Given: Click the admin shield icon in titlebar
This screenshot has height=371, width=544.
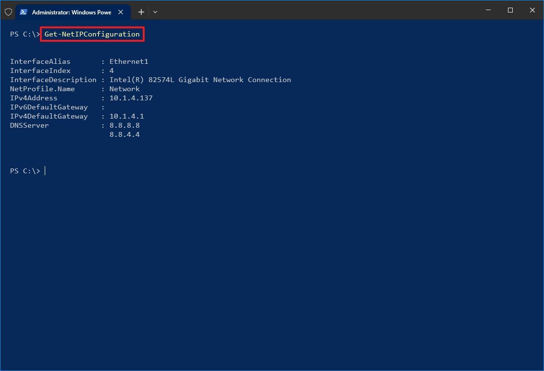Looking at the screenshot, I should (x=8, y=12).
